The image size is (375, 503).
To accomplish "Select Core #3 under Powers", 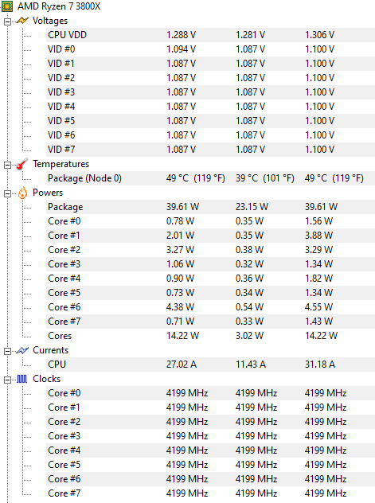I will coord(210,264).
